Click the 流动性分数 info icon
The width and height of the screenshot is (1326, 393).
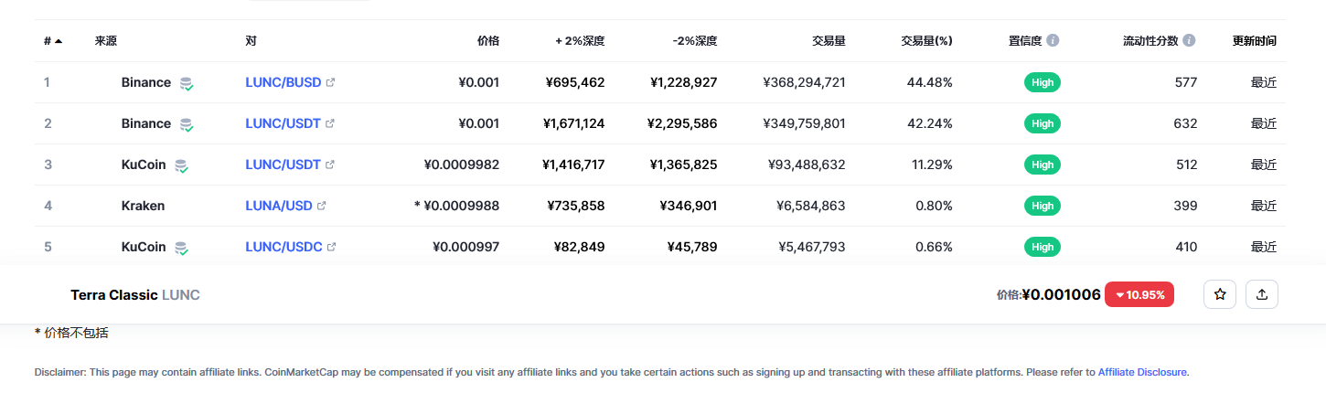(x=1189, y=41)
